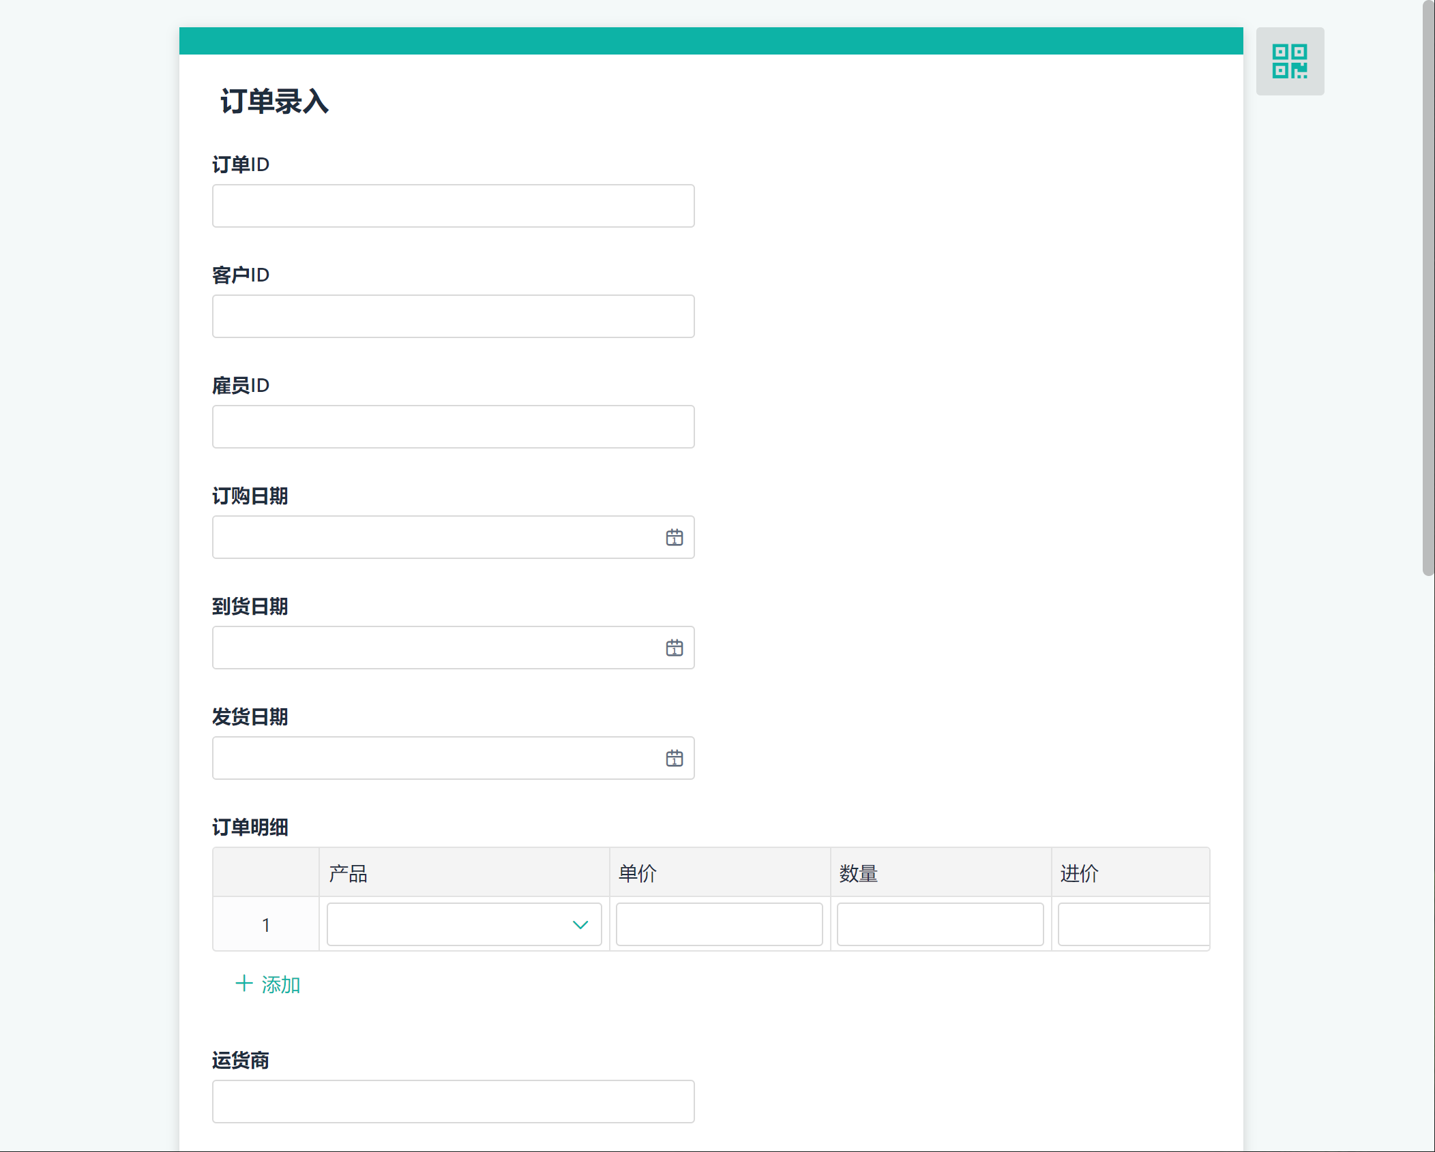This screenshot has width=1435, height=1152.
Task: Focus the 运货商 input field
Action: [453, 1102]
